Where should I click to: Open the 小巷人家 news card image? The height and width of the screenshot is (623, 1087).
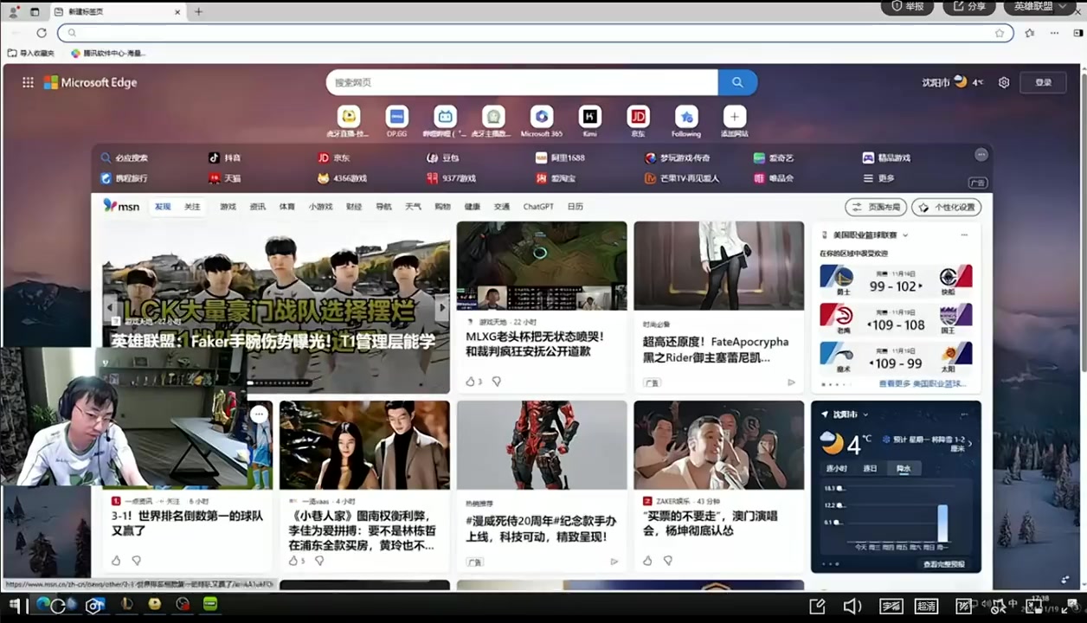coord(364,445)
